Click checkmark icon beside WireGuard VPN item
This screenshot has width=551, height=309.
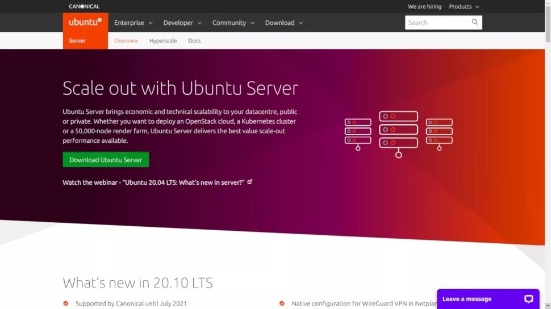[282, 303]
